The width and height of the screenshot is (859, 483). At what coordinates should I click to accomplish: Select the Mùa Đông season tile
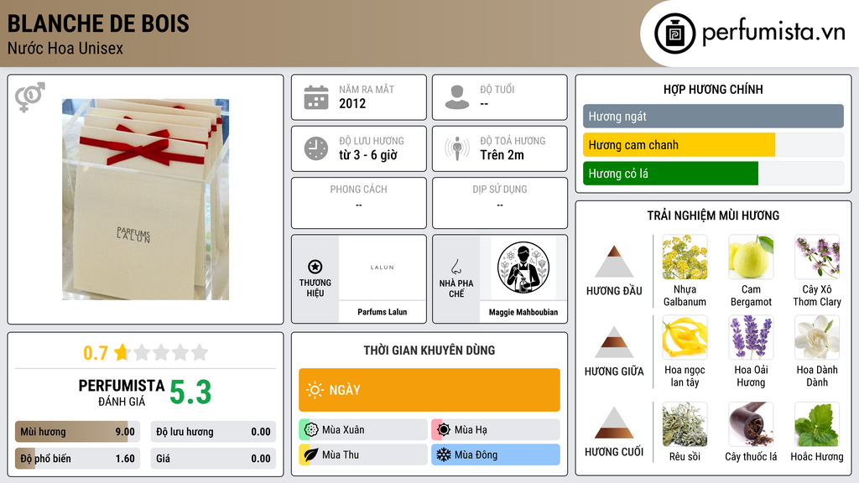coord(496,454)
